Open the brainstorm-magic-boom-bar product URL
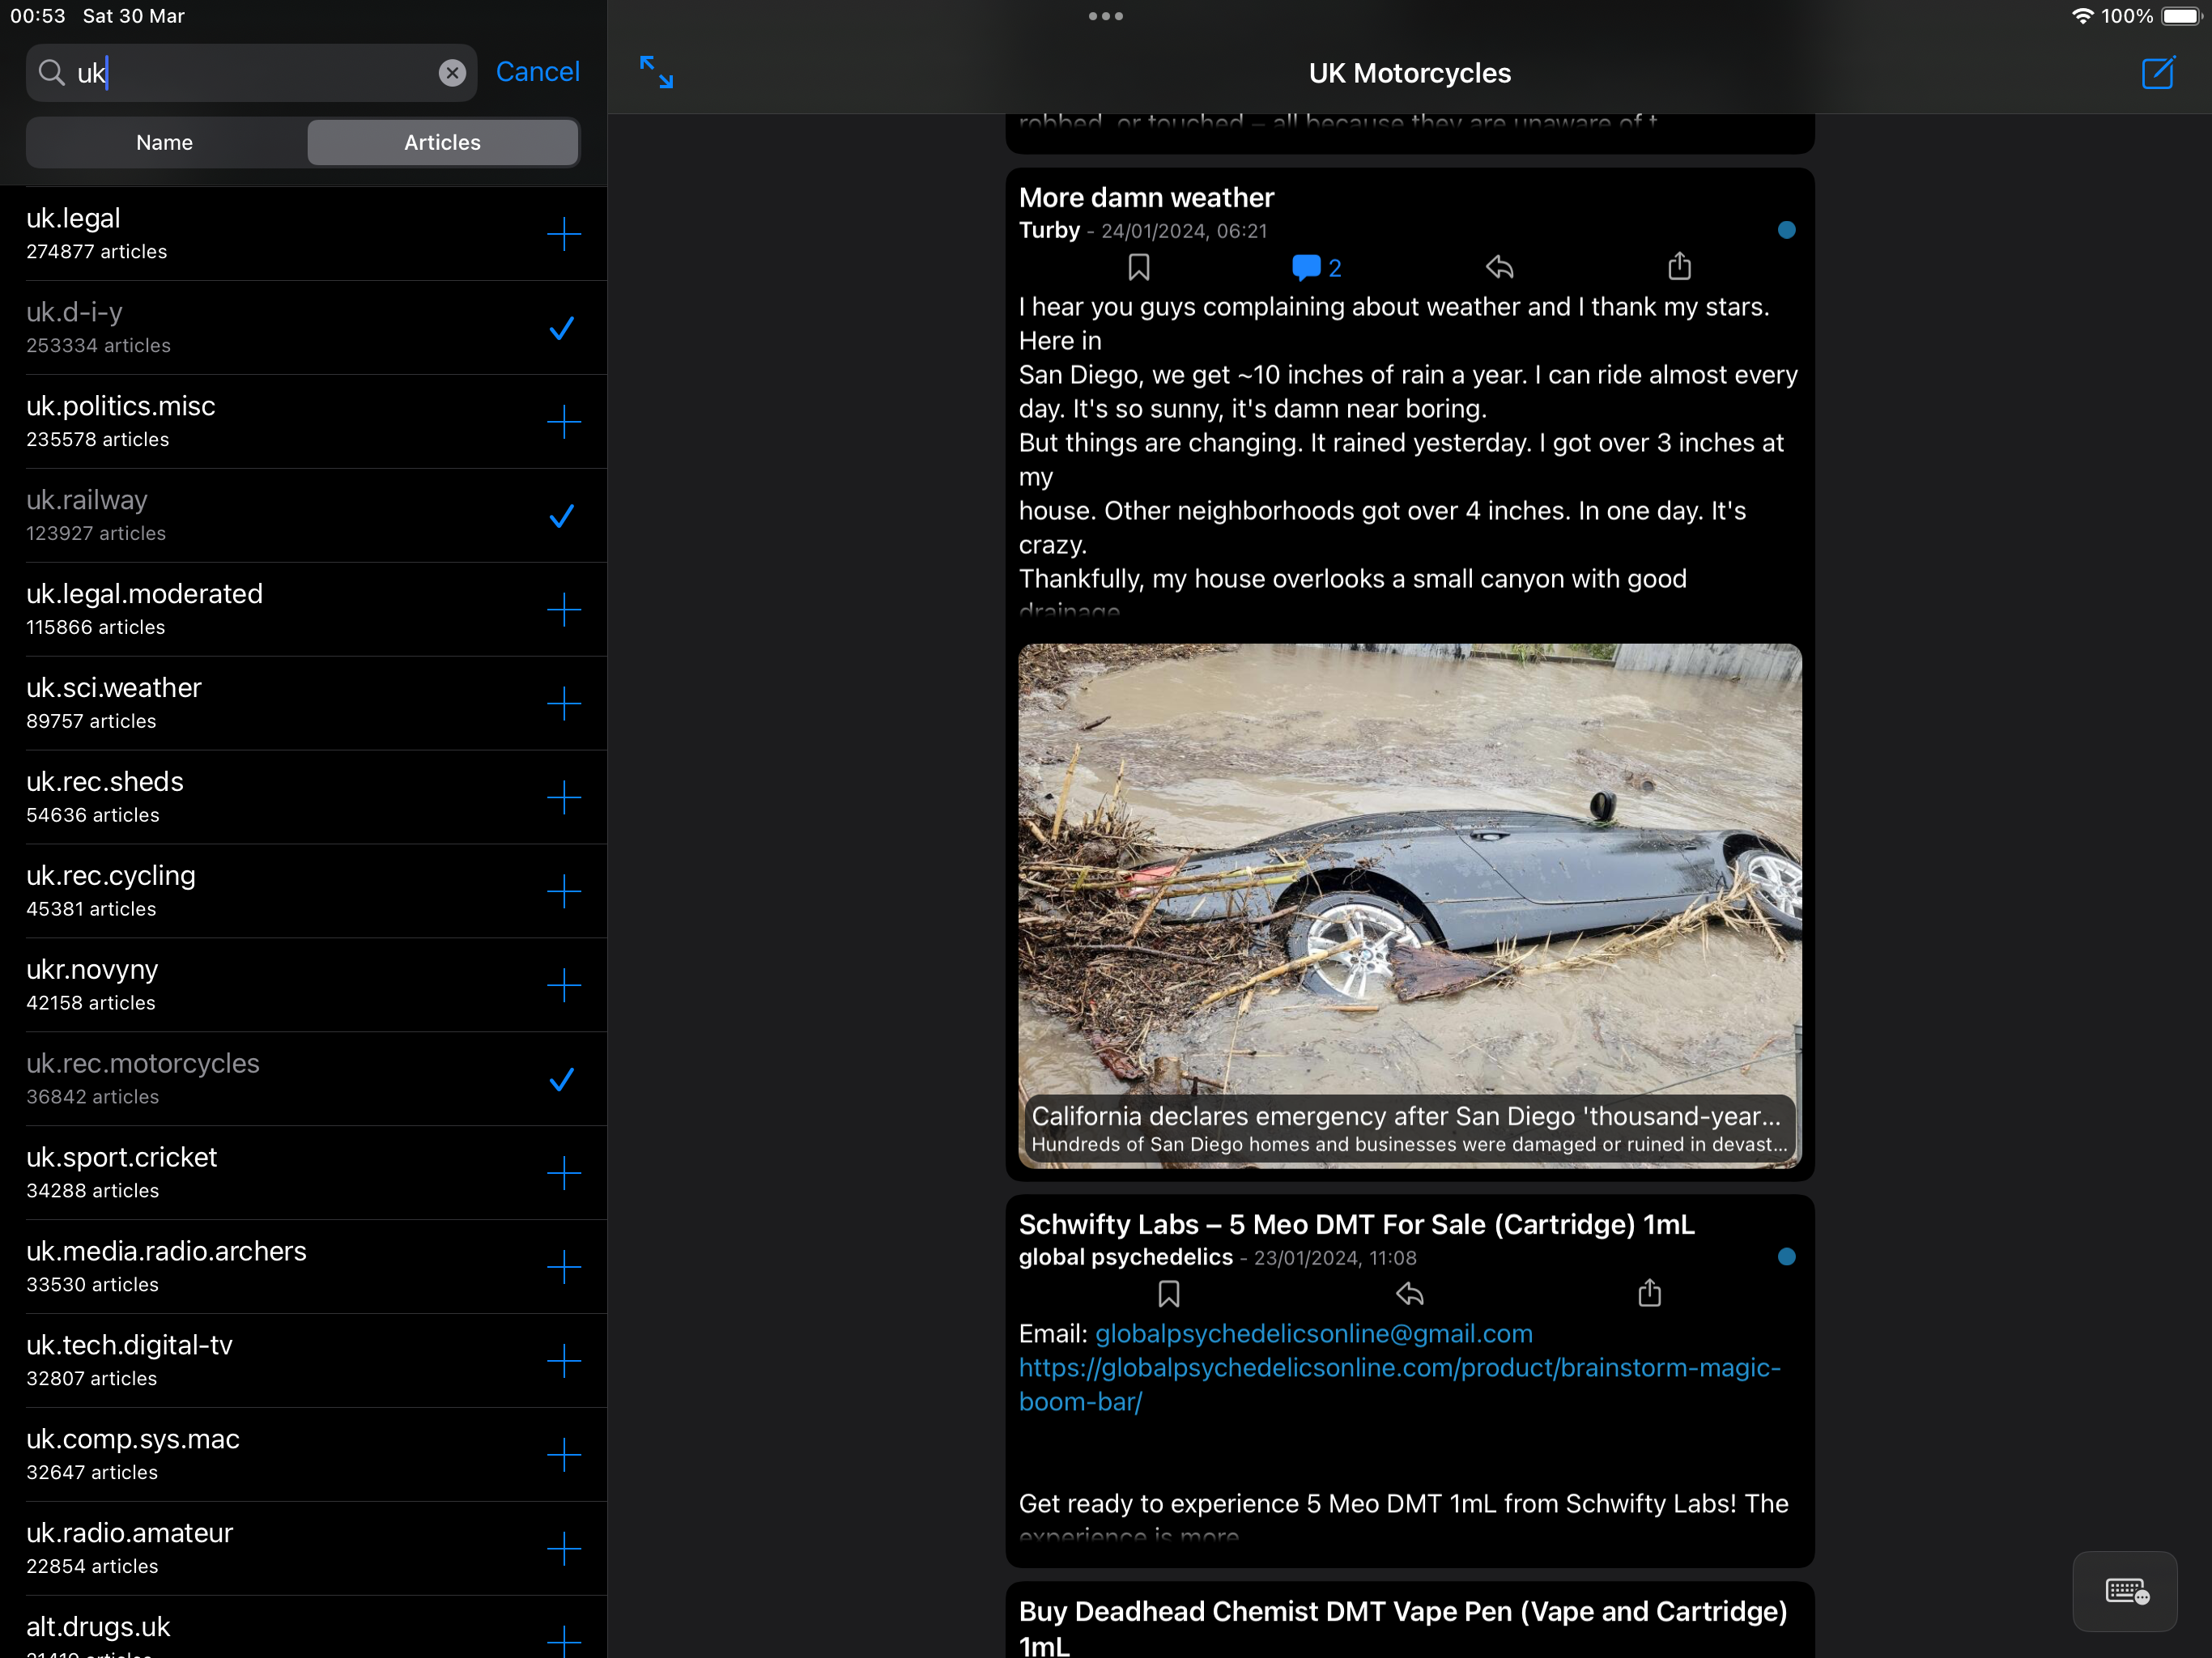This screenshot has height=1658, width=2212. point(1399,1384)
